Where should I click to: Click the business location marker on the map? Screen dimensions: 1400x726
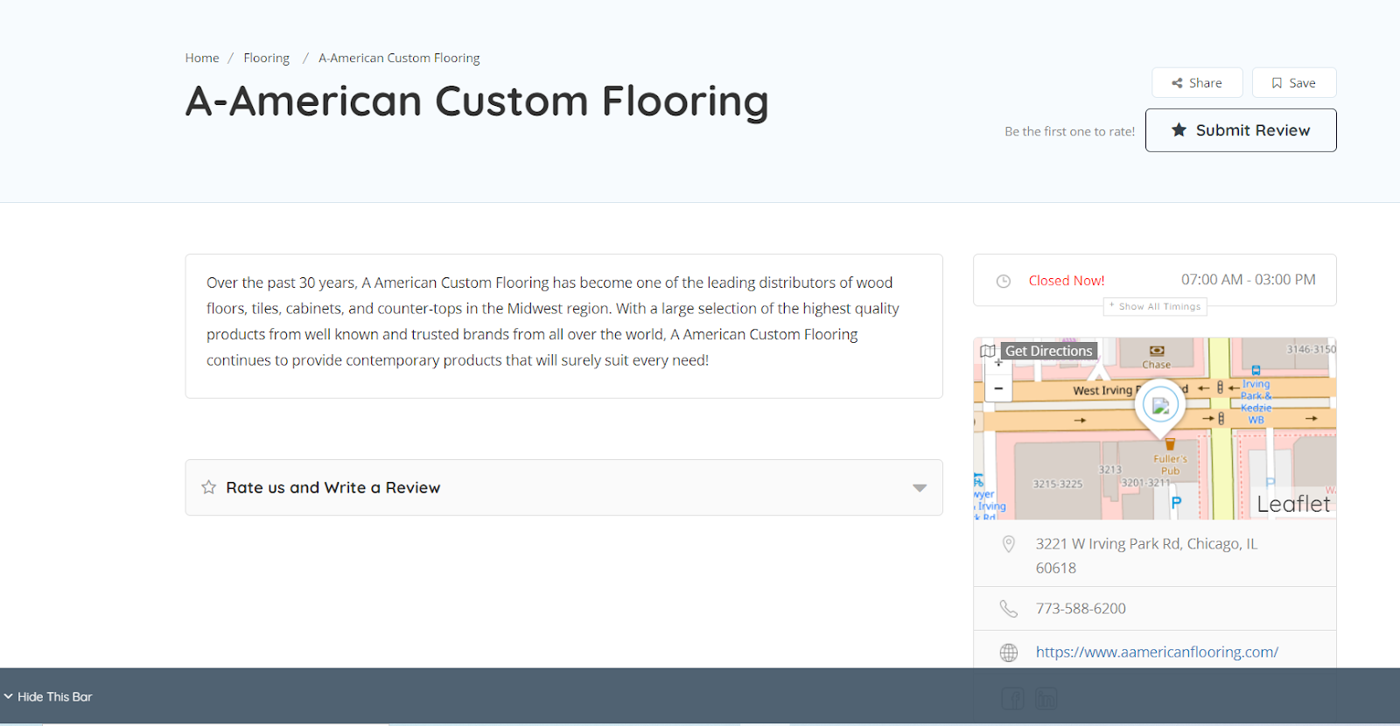1160,408
